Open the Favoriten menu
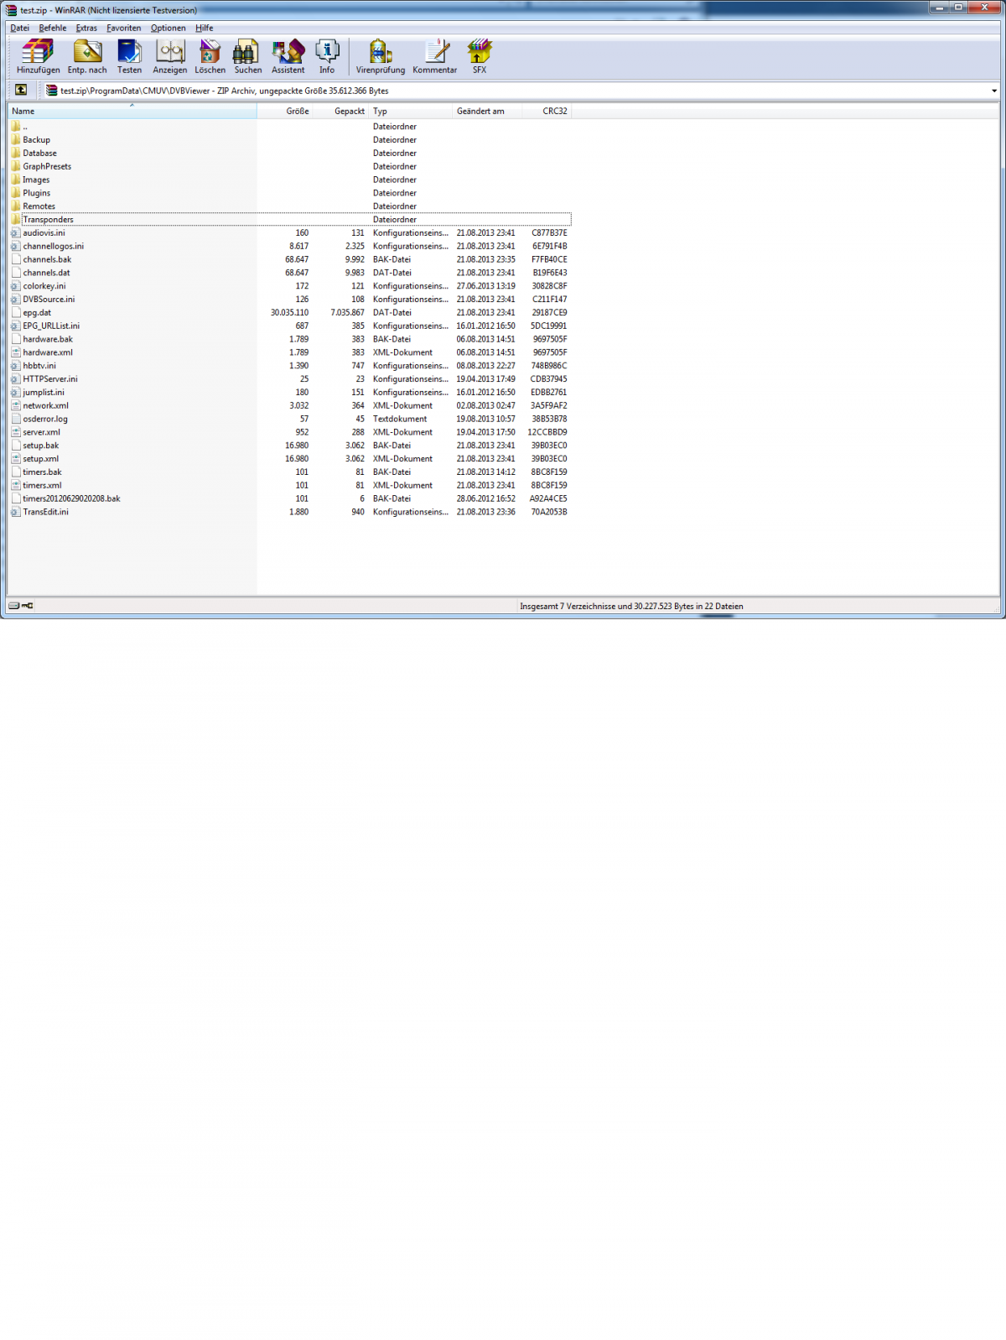 pyautogui.click(x=124, y=28)
